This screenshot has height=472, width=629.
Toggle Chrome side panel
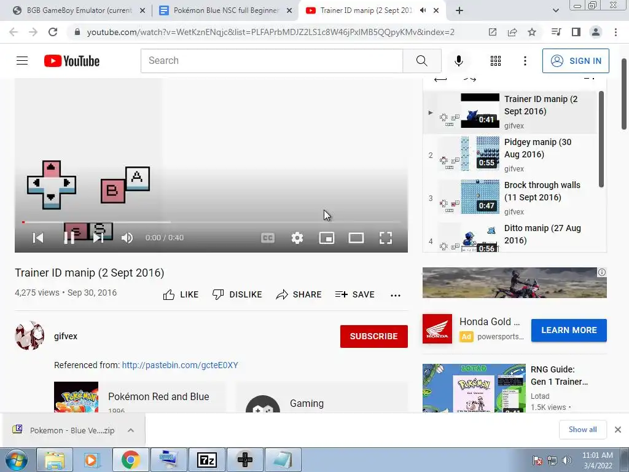[x=576, y=32]
